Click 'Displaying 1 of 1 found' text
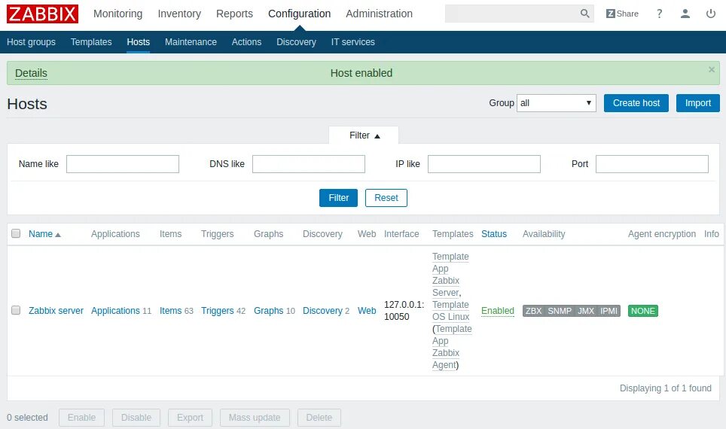 [665, 388]
